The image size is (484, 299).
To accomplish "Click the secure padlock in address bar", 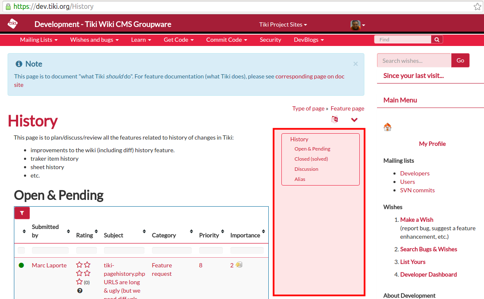I will 8,6.
